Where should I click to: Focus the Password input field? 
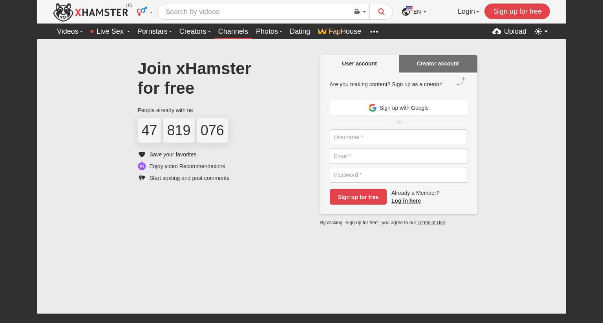coord(399,175)
